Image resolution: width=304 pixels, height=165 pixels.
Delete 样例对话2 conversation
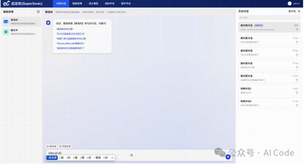click(297, 105)
